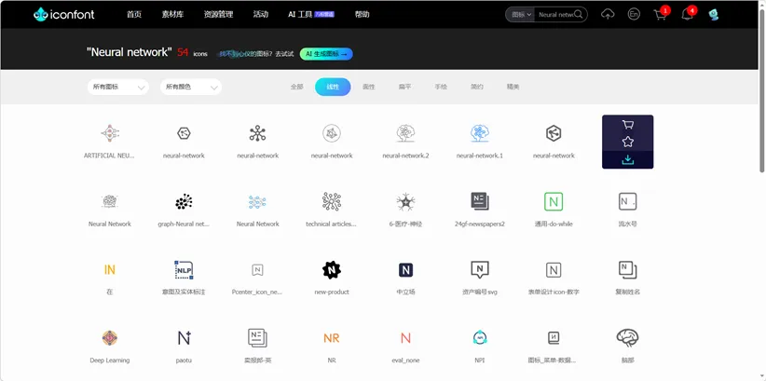Screen dimensions: 766x381
Task: Select the yellow IN 在 icon
Action: [109, 269]
